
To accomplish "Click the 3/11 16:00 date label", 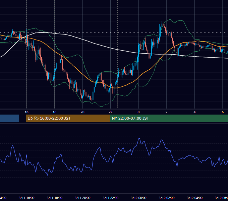I will [26, 198].
